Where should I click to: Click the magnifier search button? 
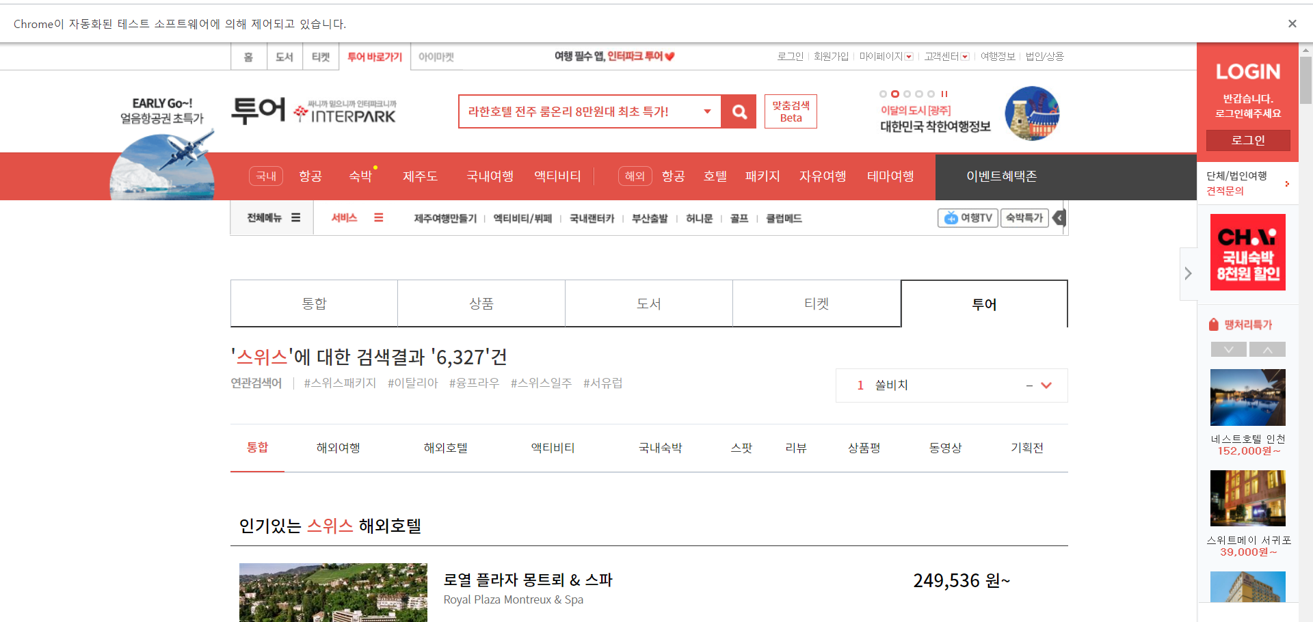739,111
